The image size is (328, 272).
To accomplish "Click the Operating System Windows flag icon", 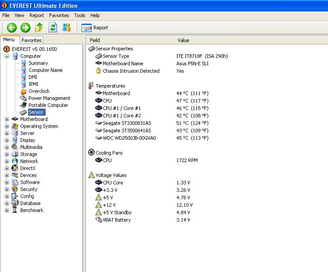I will pyautogui.click(x=15, y=126).
